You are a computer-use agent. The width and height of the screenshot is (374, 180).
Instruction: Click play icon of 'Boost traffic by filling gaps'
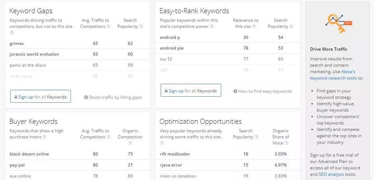click(x=86, y=97)
